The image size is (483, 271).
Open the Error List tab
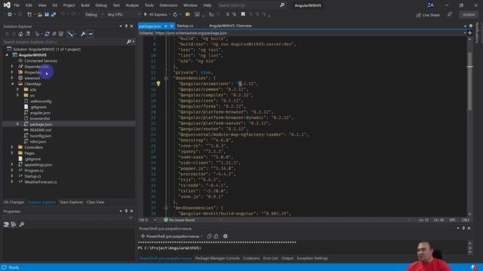[270, 258]
